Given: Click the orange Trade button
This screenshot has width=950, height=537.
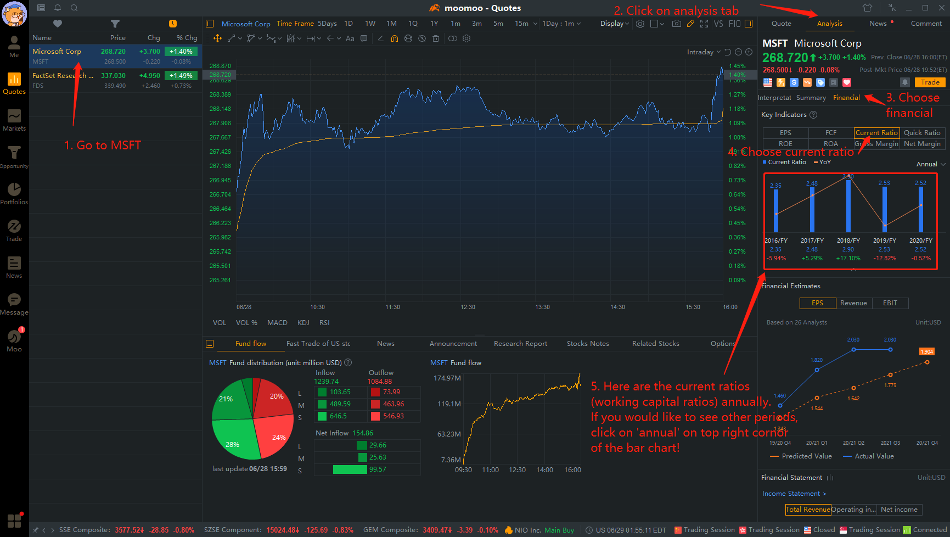Looking at the screenshot, I should tap(930, 82).
